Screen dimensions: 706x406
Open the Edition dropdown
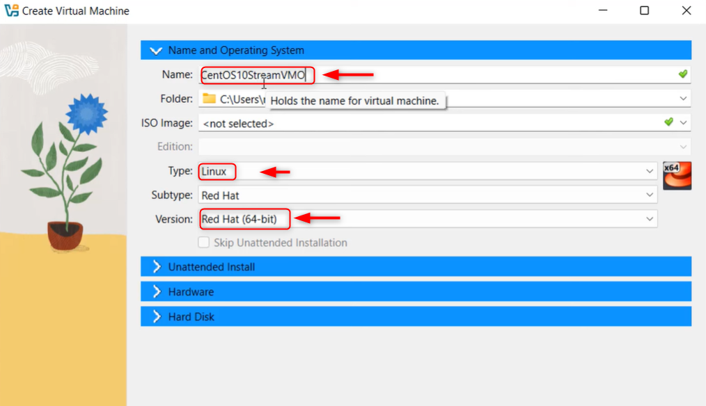684,146
